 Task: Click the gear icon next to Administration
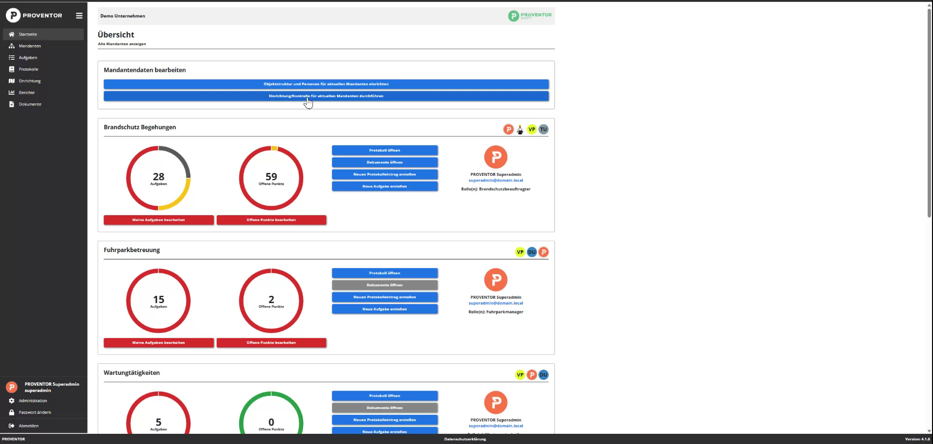click(x=12, y=401)
